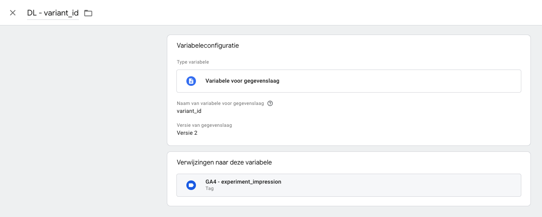Click the Versie van gegevenslaag label

(x=204, y=125)
